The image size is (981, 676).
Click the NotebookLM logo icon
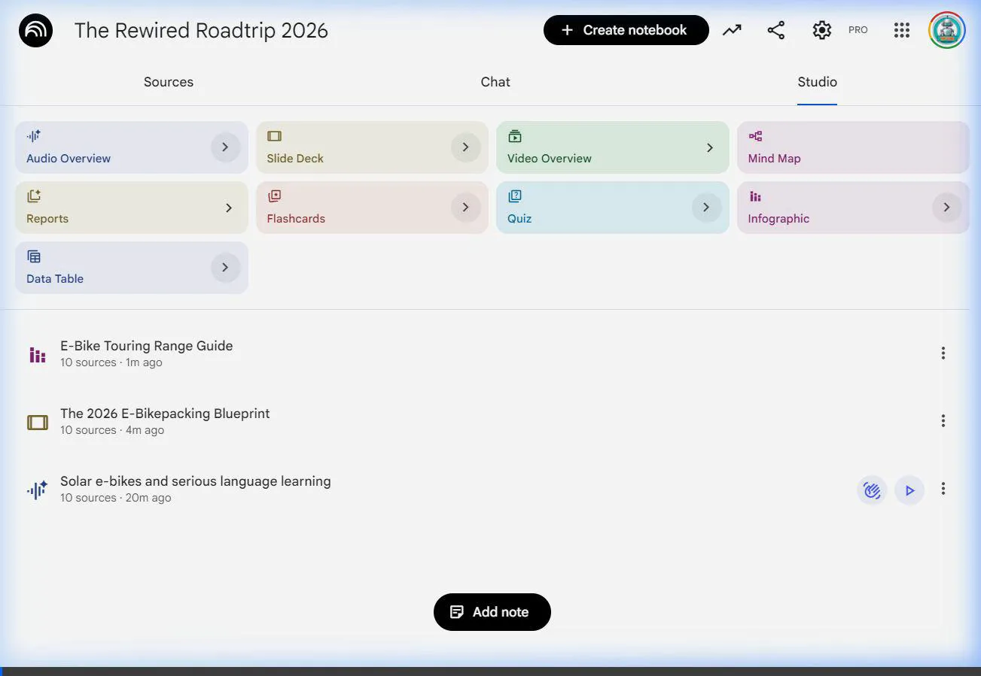pyautogui.click(x=35, y=31)
